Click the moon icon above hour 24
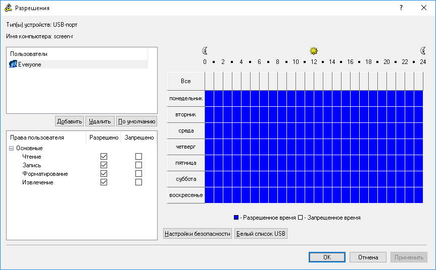Viewport: 436px width, 270px height. (423, 51)
